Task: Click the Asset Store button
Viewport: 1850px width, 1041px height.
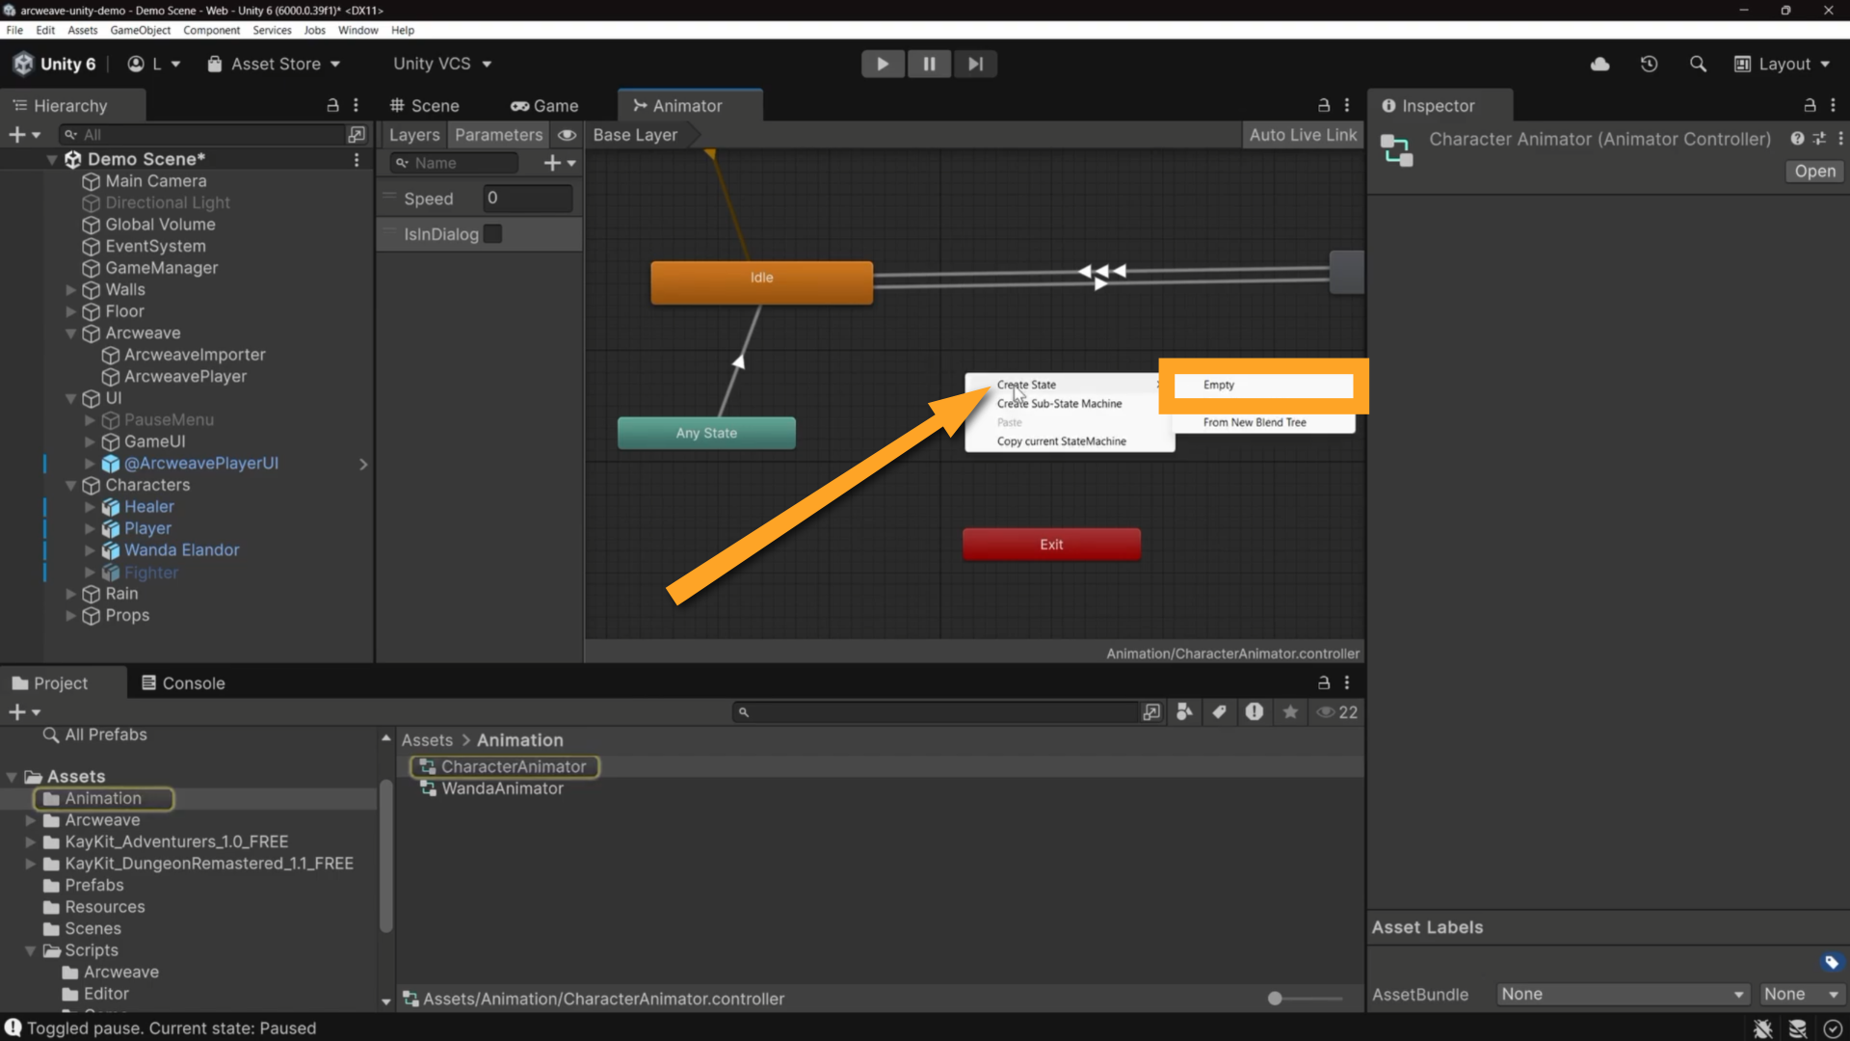Action: click(x=275, y=64)
